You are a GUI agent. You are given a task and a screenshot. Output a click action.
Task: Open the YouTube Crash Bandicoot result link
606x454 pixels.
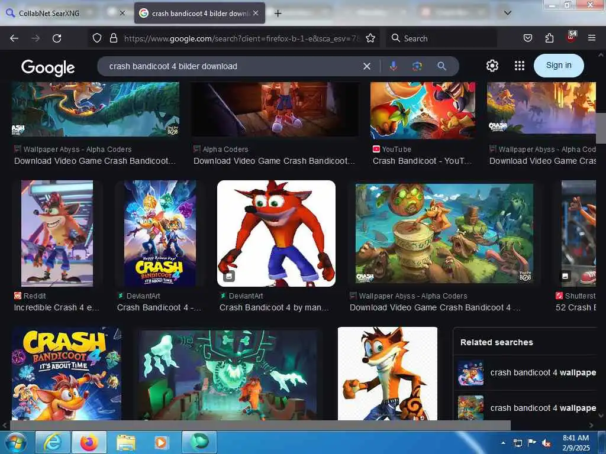pos(422,161)
